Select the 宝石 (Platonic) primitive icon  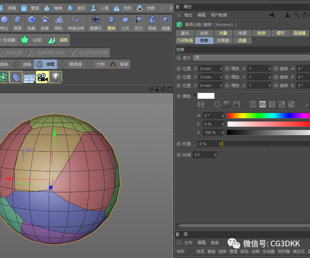(70, 8)
